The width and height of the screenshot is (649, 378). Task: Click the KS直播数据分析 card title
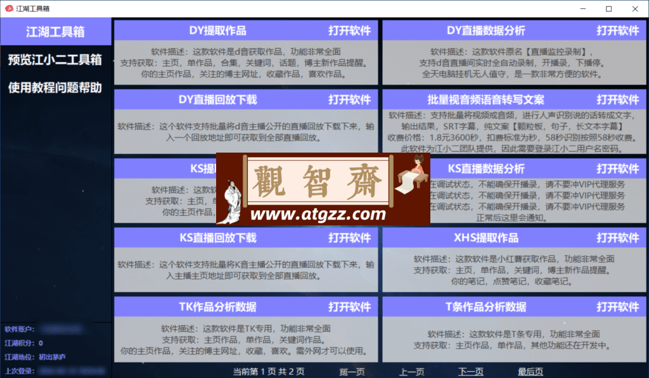(486, 168)
